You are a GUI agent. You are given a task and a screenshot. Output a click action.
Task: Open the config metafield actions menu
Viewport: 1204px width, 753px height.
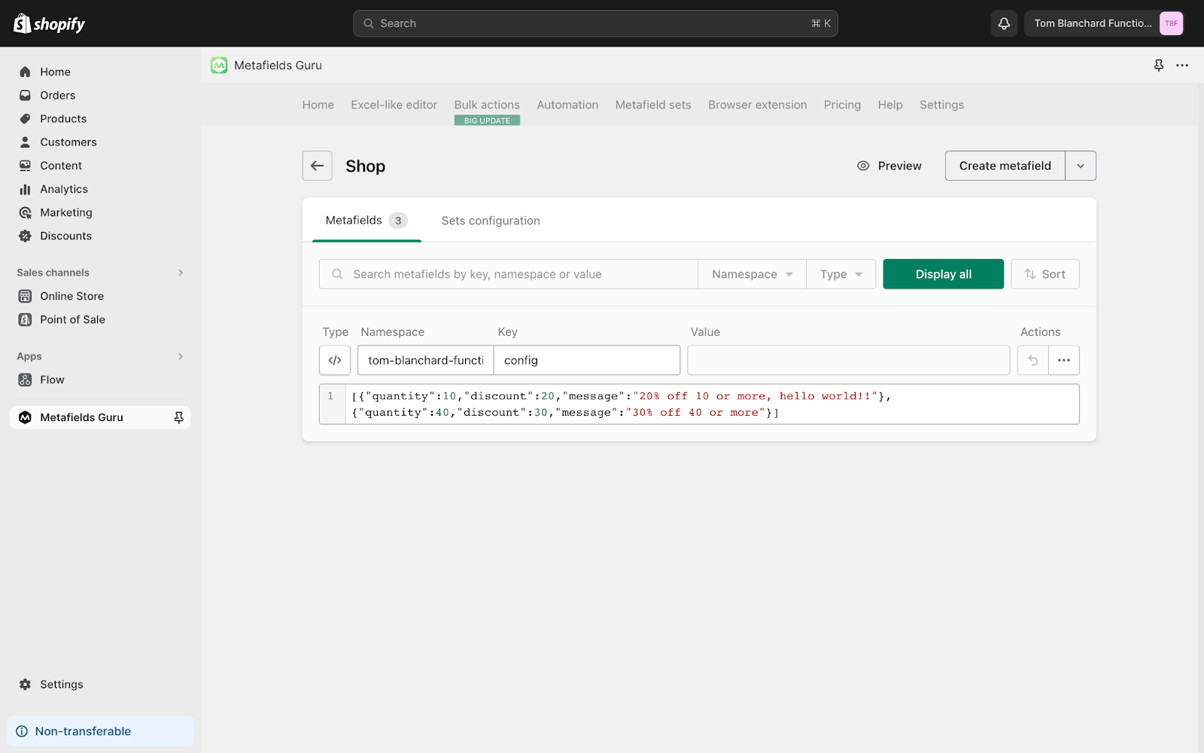[x=1063, y=360]
